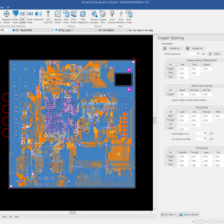
Task: Click the Mill Path column header
Action: [194, 90]
